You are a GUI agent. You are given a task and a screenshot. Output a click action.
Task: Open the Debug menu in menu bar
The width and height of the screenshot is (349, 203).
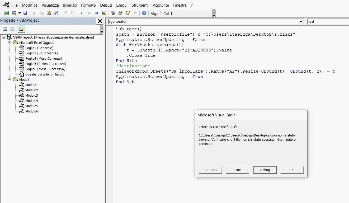[x=106, y=5]
